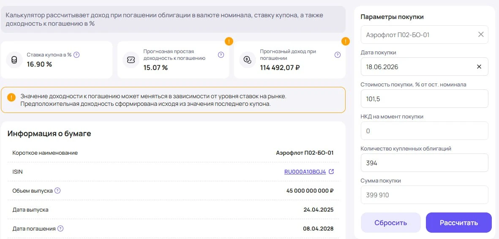Viewport: 499px width, 239px height.
Task: Click bold Аэрофлот П02-БО-01 in the info table
Action: (305, 153)
